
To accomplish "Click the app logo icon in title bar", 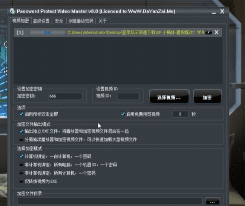I will (x=12, y=12).
